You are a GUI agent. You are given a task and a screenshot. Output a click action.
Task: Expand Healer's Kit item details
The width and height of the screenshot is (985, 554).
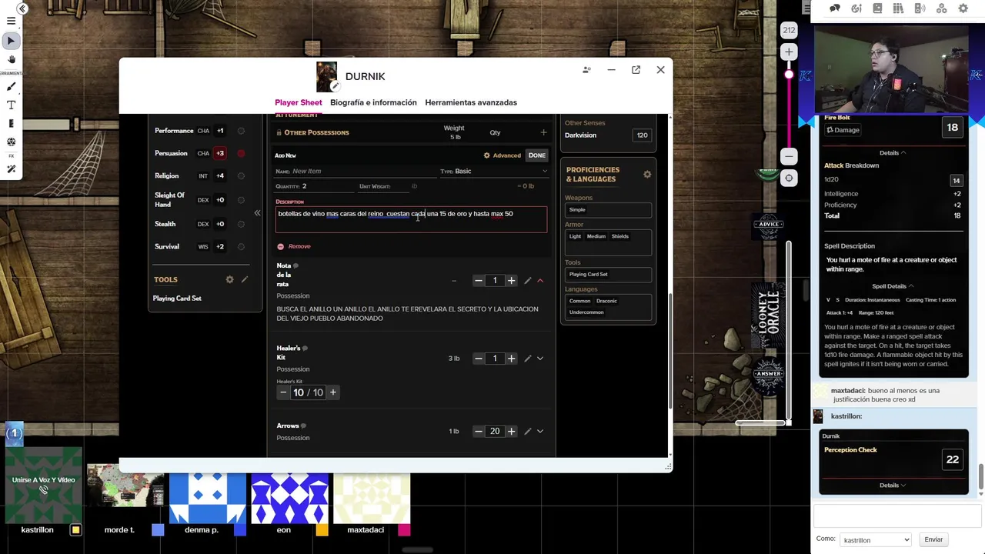(x=539, y=359)
